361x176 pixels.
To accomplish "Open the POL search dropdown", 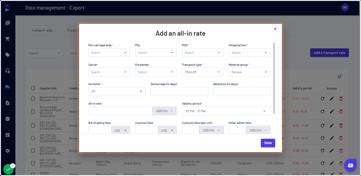I will point(156,53).
